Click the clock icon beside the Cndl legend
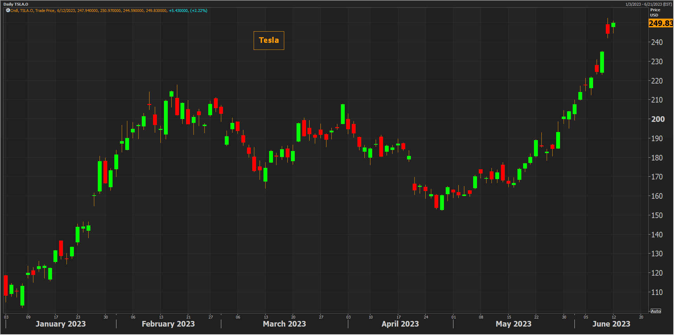Screen dimensions: 674x335 [x=8, y=11]
